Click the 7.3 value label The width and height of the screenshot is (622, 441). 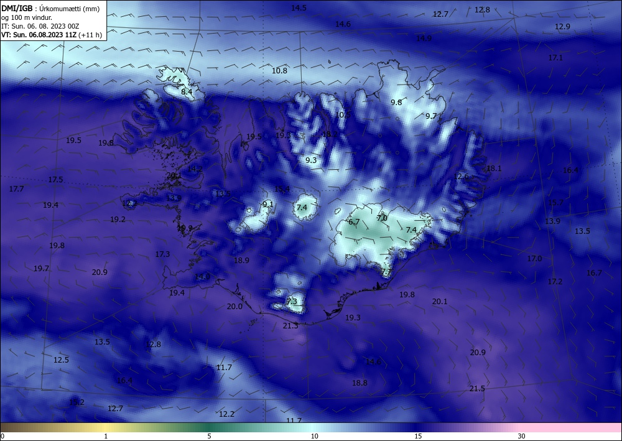[x=292, y=302]
